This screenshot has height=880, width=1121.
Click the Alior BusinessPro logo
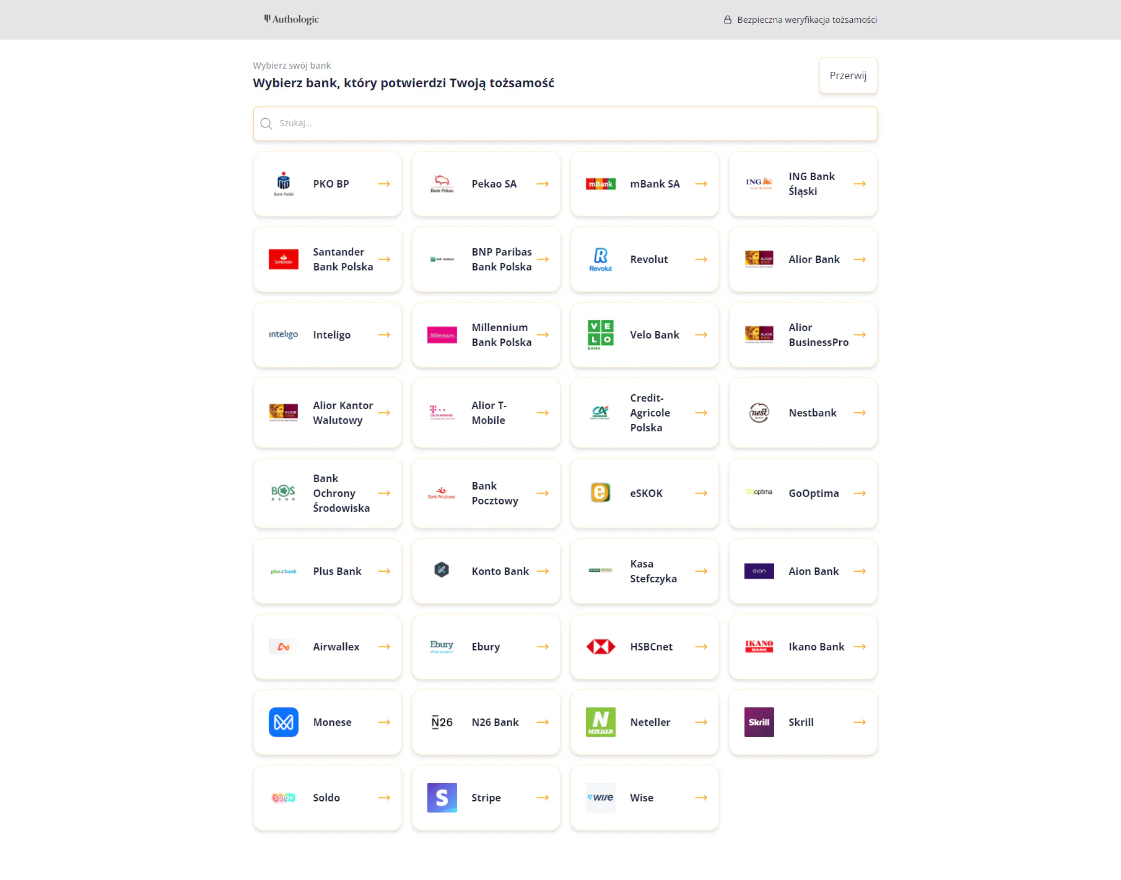tap(759, 335)
